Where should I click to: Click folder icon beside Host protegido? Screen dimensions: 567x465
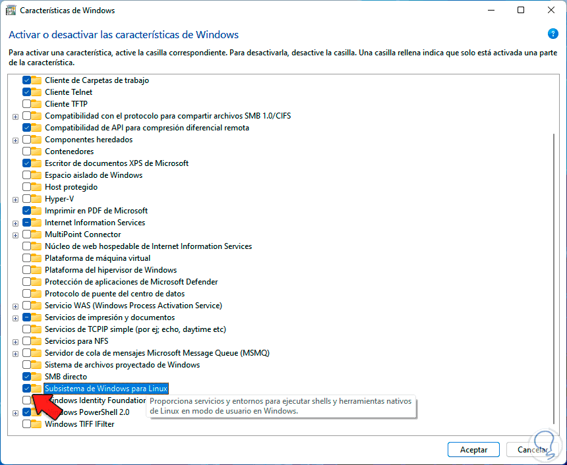36,187
